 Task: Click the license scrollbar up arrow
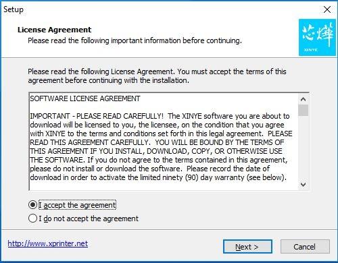pos(303,99)
